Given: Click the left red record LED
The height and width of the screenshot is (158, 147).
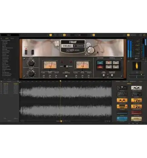Looking at the screenshot, I should [x=62, y=62].
